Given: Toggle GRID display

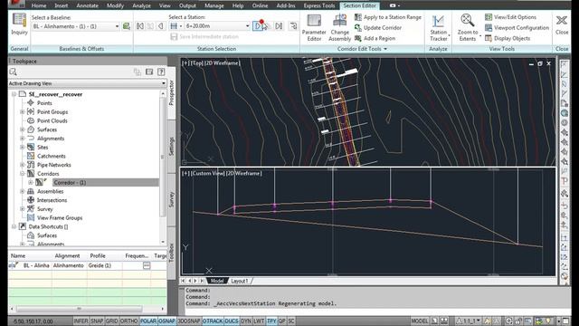Looking at the screenshot, I should tap(111, 321).
